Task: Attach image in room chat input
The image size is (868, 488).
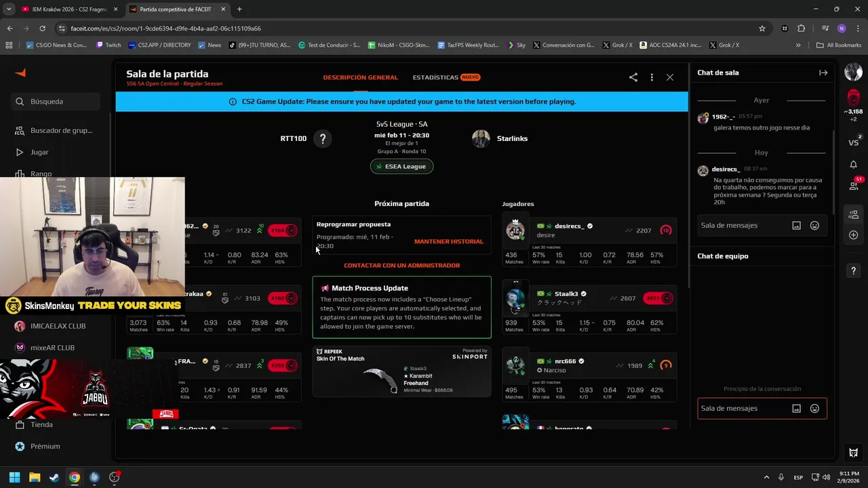Action: click(797, 226)
